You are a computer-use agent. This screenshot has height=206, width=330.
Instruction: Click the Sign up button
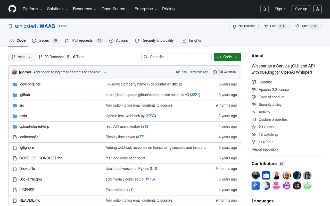tap(301, 9)
